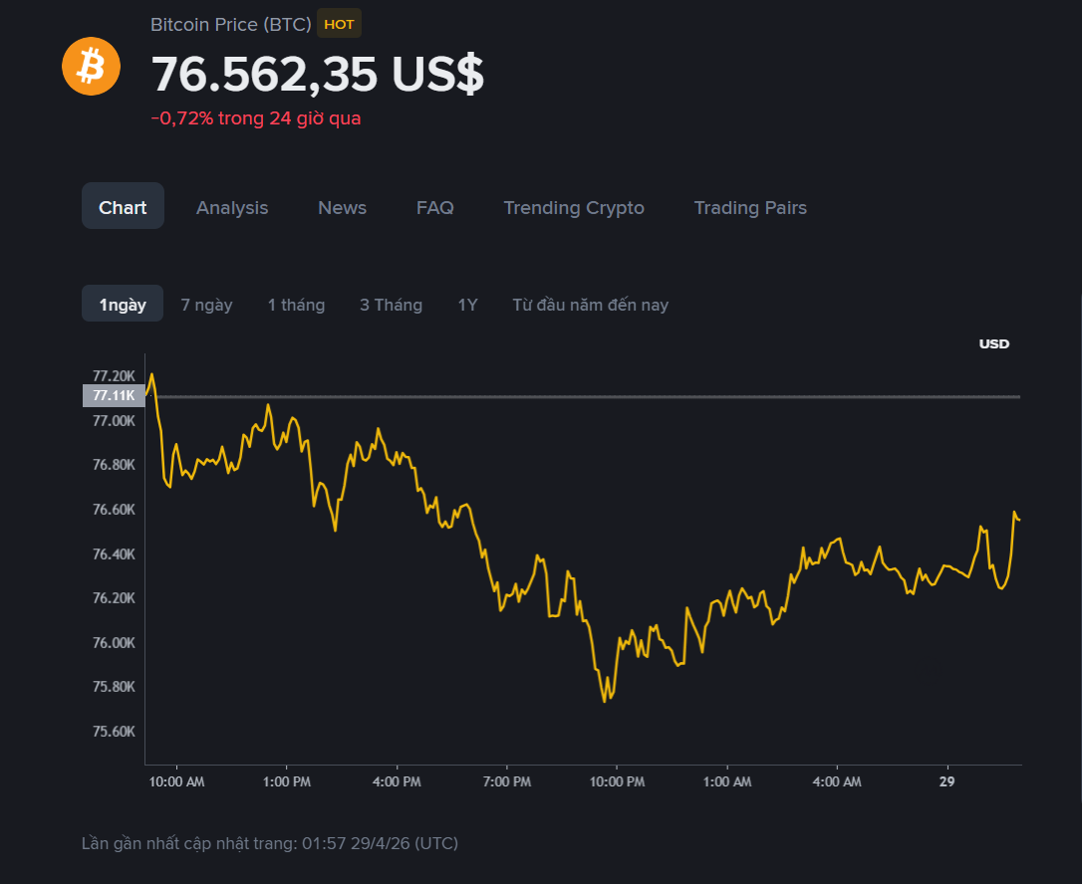Screen dimensions: 1082x884
Task: Click the USD currency label on chart
Action: pos(993,343)
